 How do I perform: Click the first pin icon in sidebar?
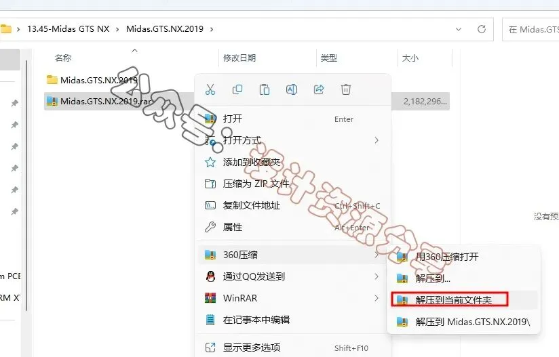click(15, 103)
